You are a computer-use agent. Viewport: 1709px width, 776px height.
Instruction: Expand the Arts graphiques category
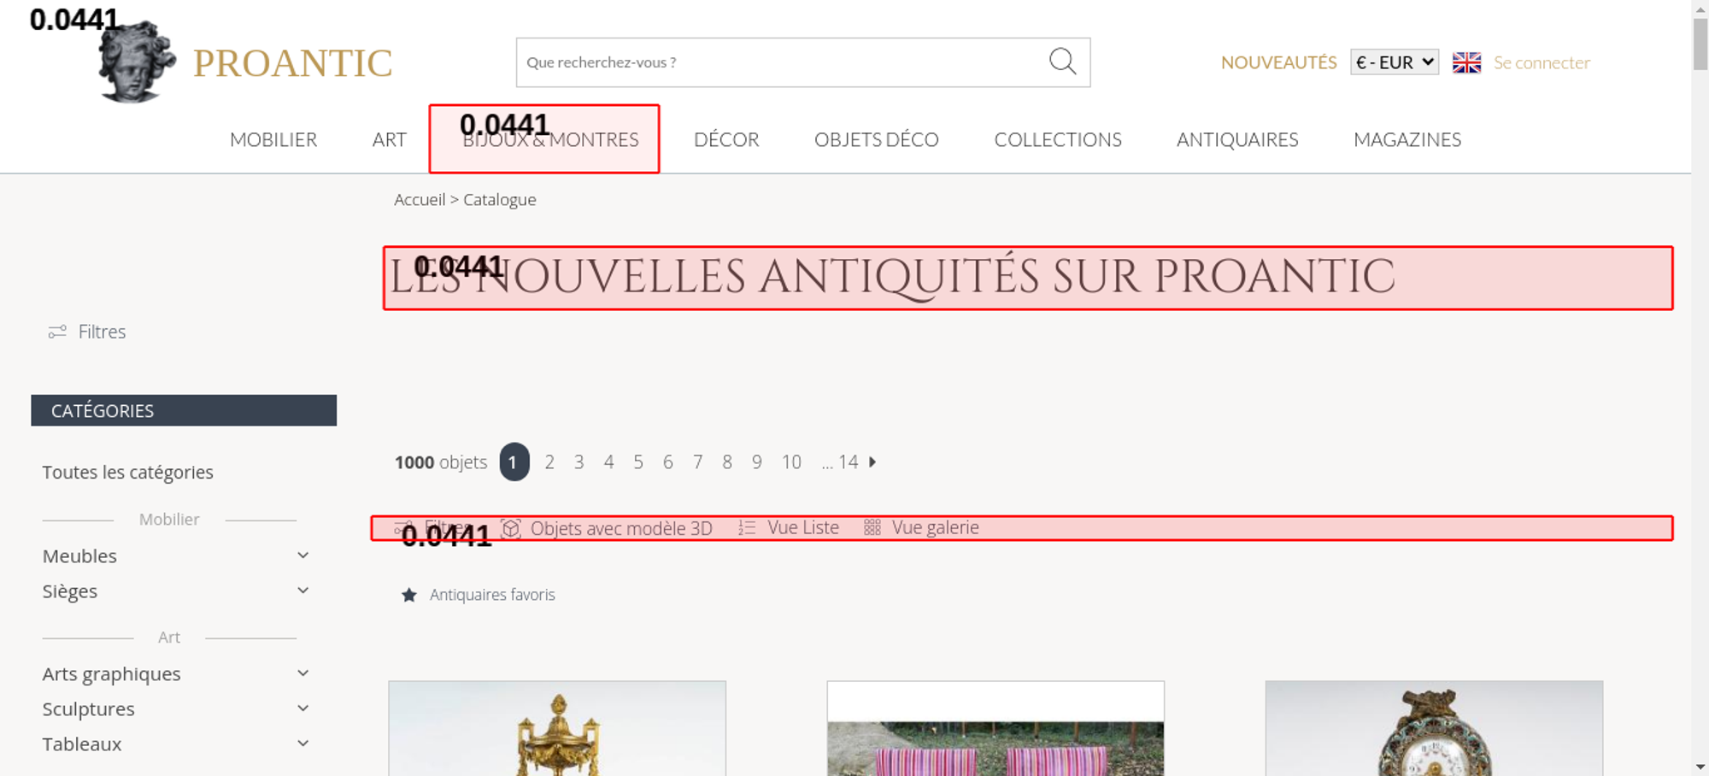(302, 673)
